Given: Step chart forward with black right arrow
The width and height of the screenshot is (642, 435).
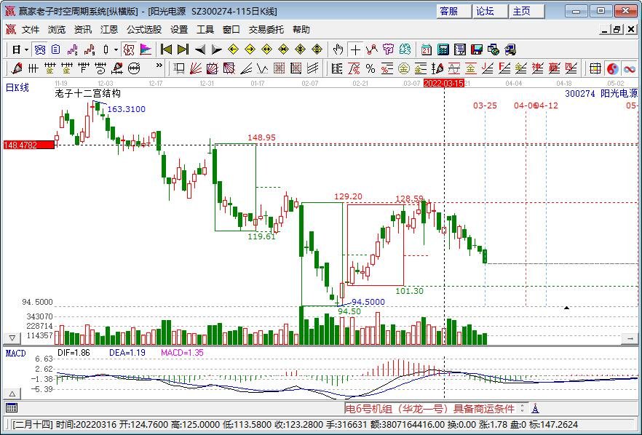Looking at the screenshot, I should 216,50.
